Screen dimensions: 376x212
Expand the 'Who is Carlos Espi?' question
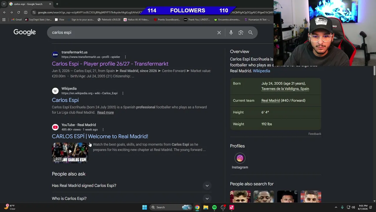[x=132, y=198]
